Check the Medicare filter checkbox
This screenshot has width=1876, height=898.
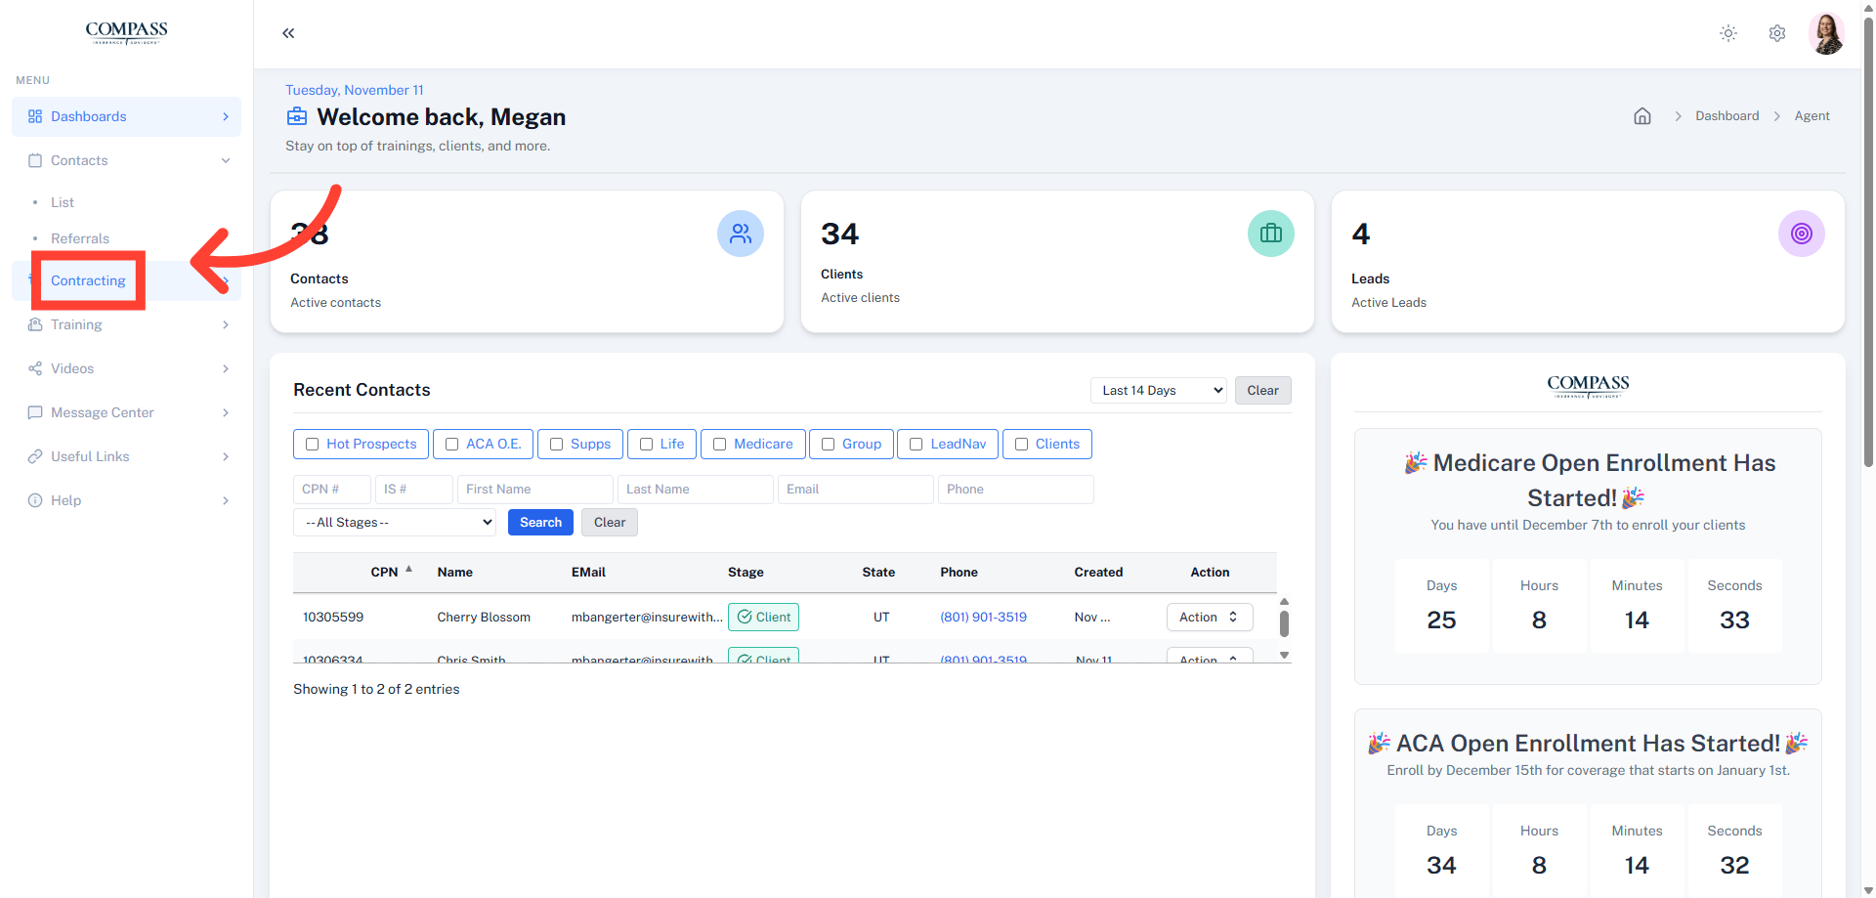click(718, 444)
